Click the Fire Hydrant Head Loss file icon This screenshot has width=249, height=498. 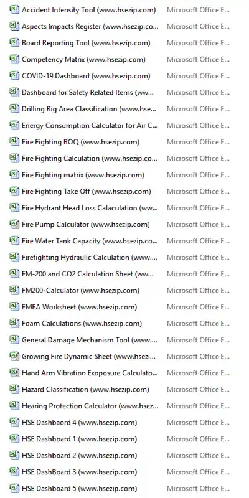click(x=14, y=208)
